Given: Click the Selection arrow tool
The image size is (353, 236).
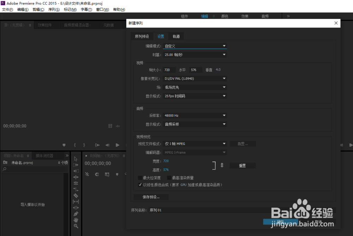Looking at the screenshot, I should (76, 160).
